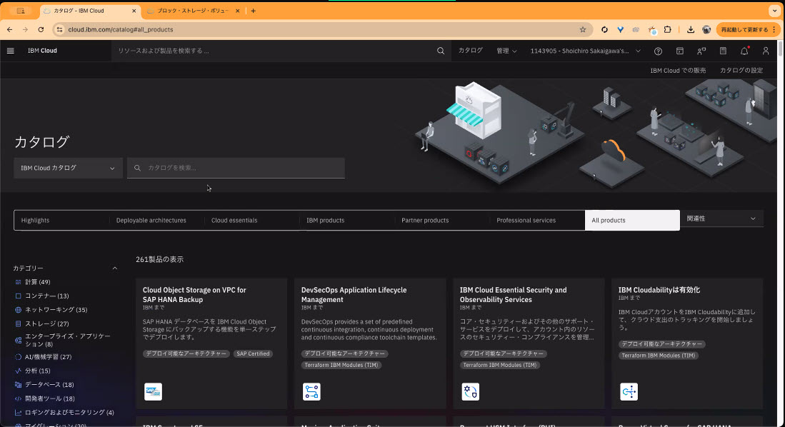Open the notifications bell icon
Viewport: 785px width, 427px height.
coord(744,51)
